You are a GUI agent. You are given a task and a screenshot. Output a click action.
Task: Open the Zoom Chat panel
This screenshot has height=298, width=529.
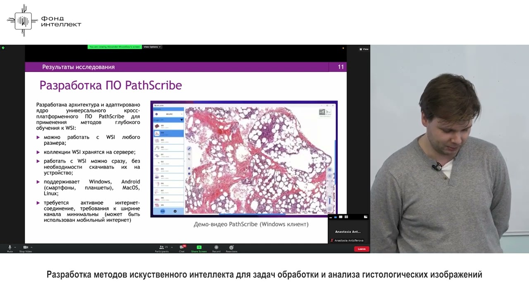pyautogui.click(x=182, y=248)
